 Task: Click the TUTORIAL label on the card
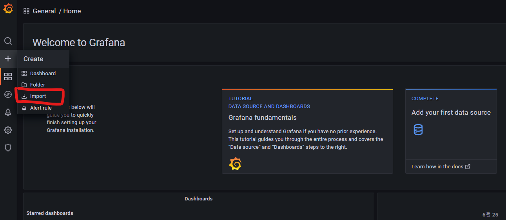[241, 99]
